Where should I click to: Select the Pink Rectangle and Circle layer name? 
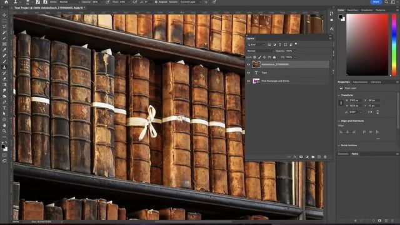275,81
